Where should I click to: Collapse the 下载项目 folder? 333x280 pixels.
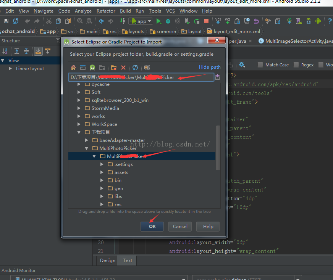(x=79, y=132)
